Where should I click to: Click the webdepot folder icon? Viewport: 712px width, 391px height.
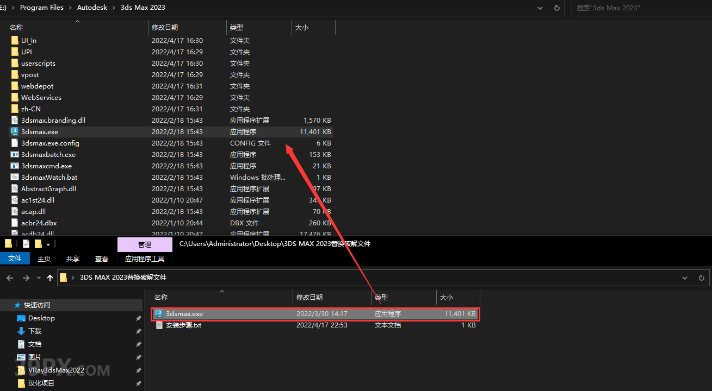(15, 86)
